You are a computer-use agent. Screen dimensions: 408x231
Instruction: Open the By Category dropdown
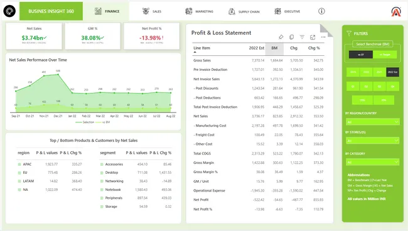point(373,163)
